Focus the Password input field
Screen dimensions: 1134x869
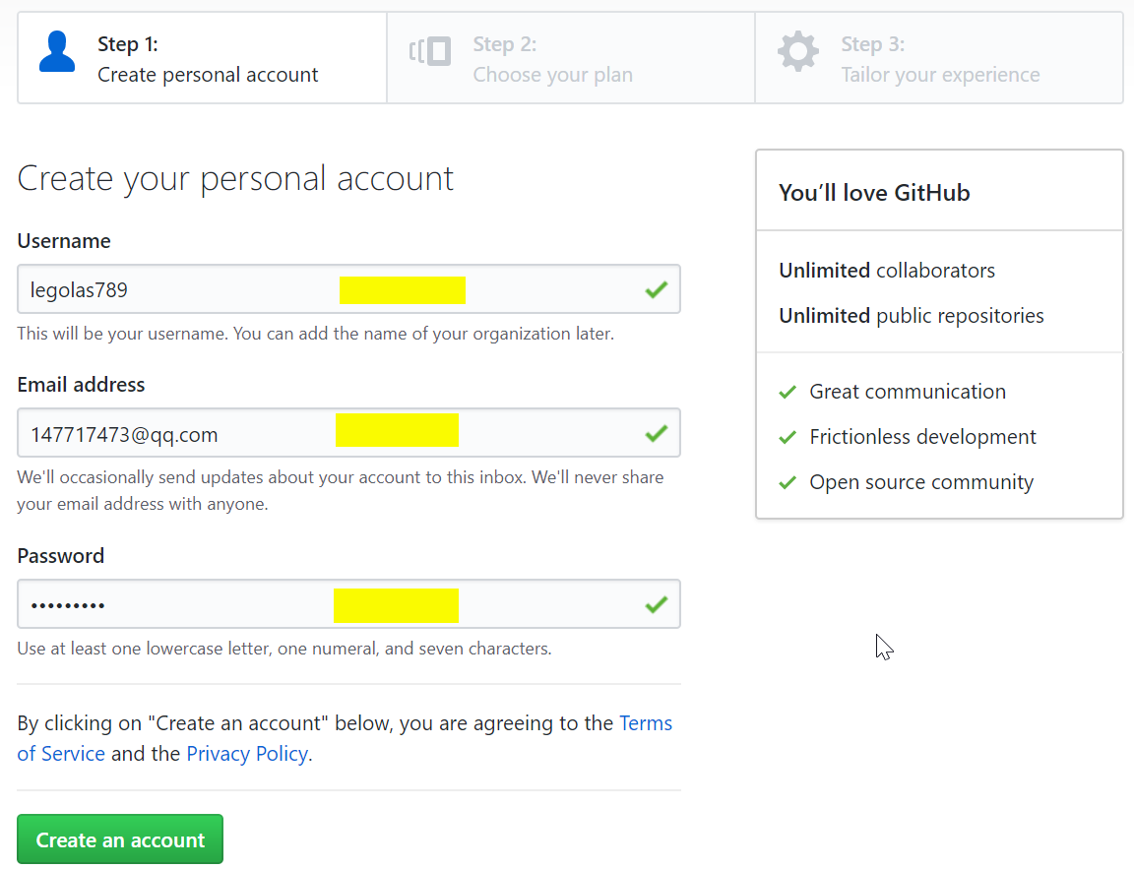click(x=348, y=603)
